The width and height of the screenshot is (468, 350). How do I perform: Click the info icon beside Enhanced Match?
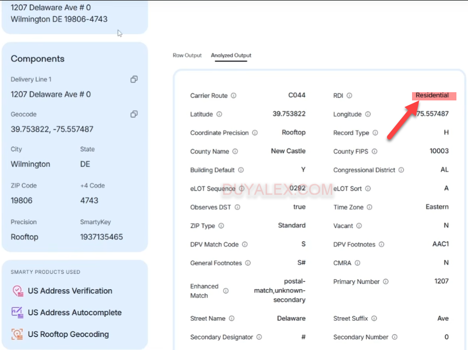pyautogui.click(x=226, y=291)
